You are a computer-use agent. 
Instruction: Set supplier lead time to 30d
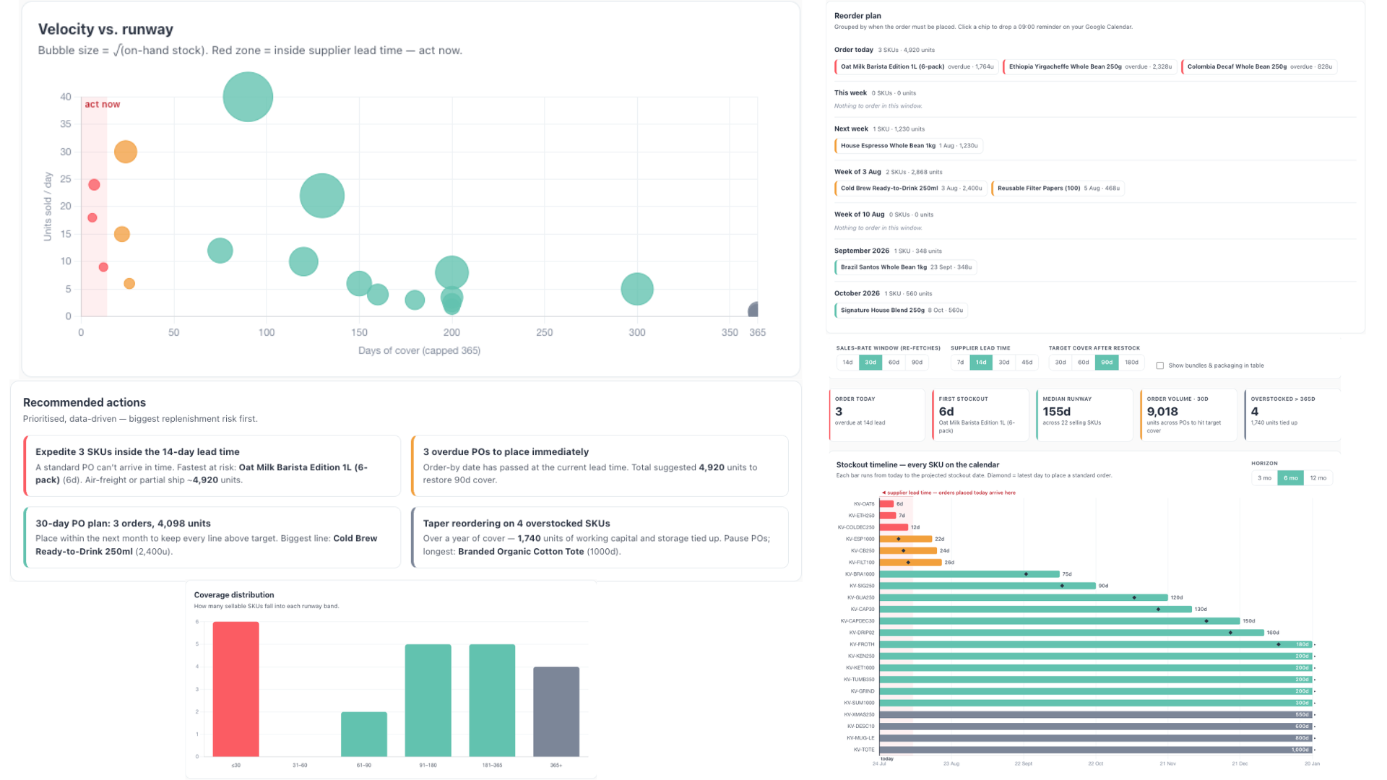(1004, 363)
